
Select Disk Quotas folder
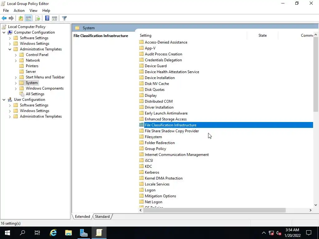[x=155, y=89]
